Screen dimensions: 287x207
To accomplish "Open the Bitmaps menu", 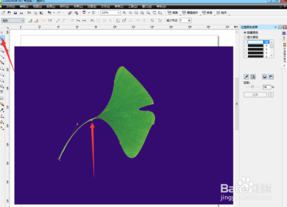I will (x=92, y=6).
